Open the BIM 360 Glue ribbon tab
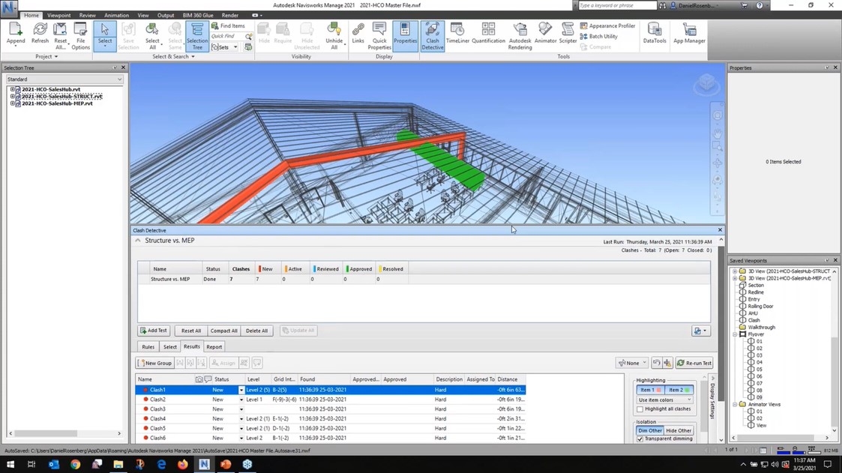Screen dimensions: 842x473 tap(198, 16)
